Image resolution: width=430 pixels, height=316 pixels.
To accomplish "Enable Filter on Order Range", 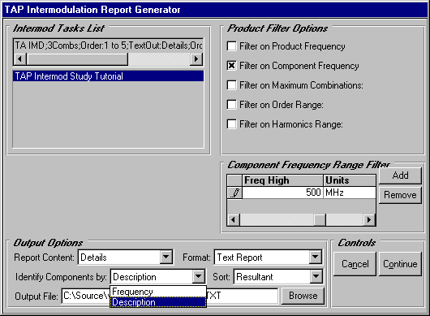I will coord(232,105).
